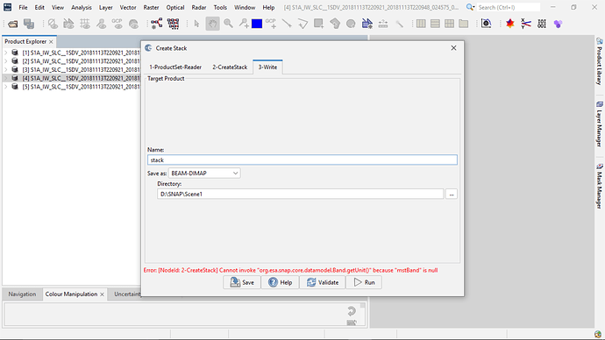Screen dimensions: 605x340
Task: Toggle the graticule grid overlay icon
Action: [x=85, y=24]
